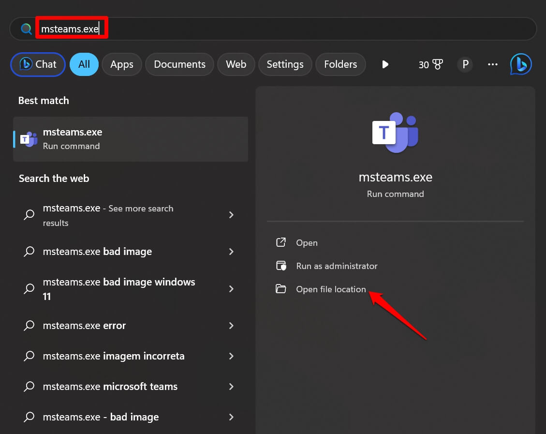Open the Documents search filter
546x434 pixels.
pyautogui.click(x=179, y=64)
